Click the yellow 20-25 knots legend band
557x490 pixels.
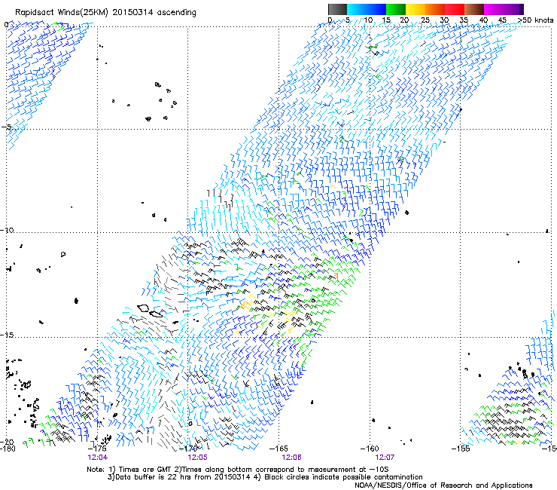pyautogui.click(x=415, y=9)
